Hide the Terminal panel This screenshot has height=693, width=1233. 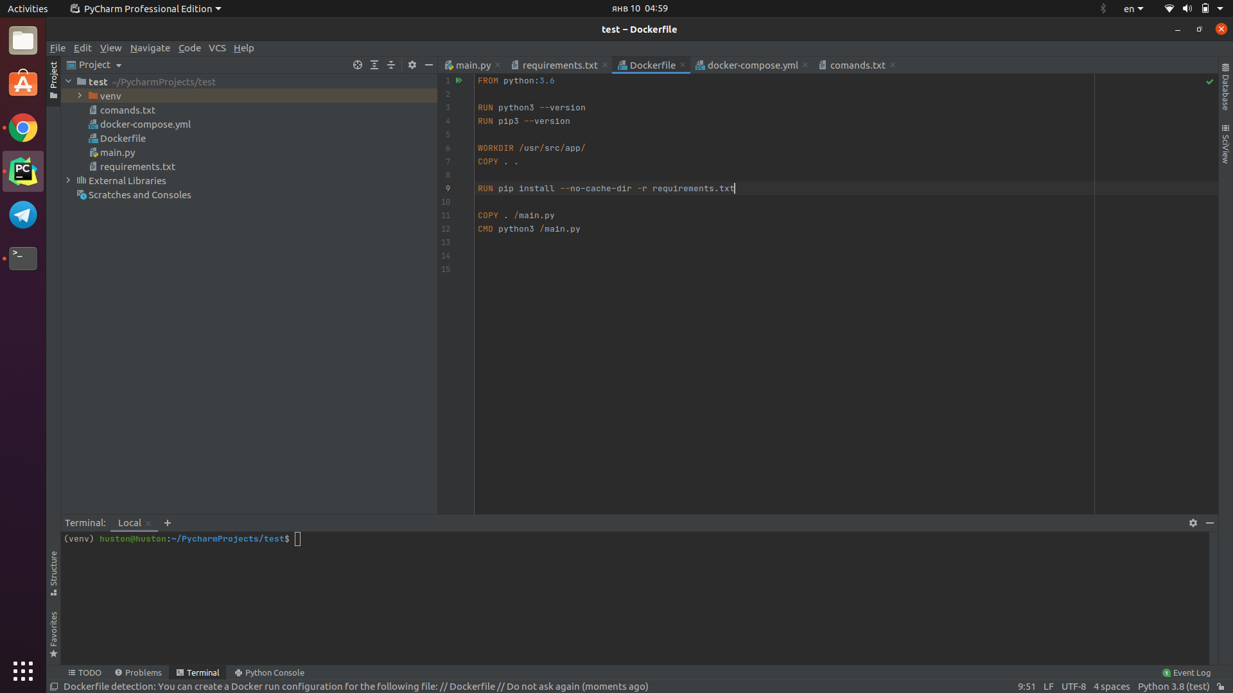click(1210, 523)
